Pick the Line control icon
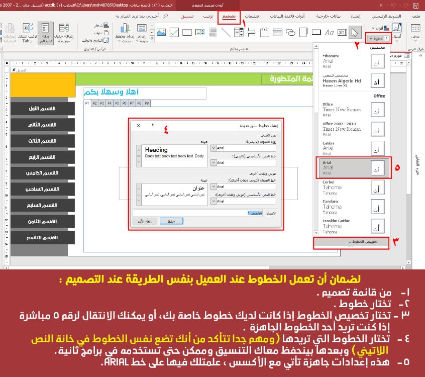Viewport: 425px width, 377px height. click(x=226, y=33)
